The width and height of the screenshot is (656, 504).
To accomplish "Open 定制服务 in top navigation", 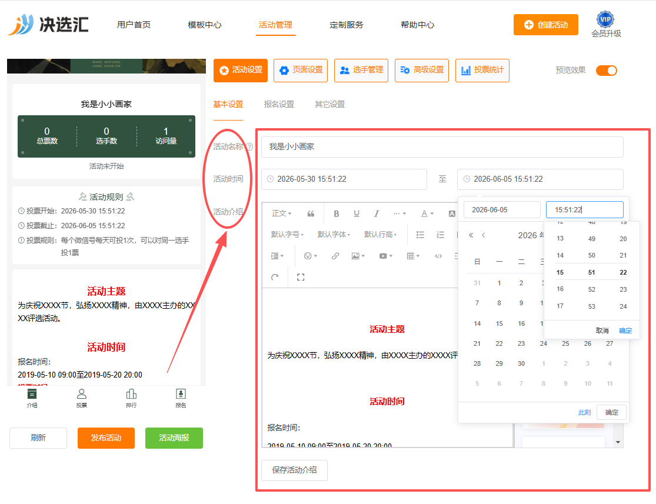I will tap(347, 25).
